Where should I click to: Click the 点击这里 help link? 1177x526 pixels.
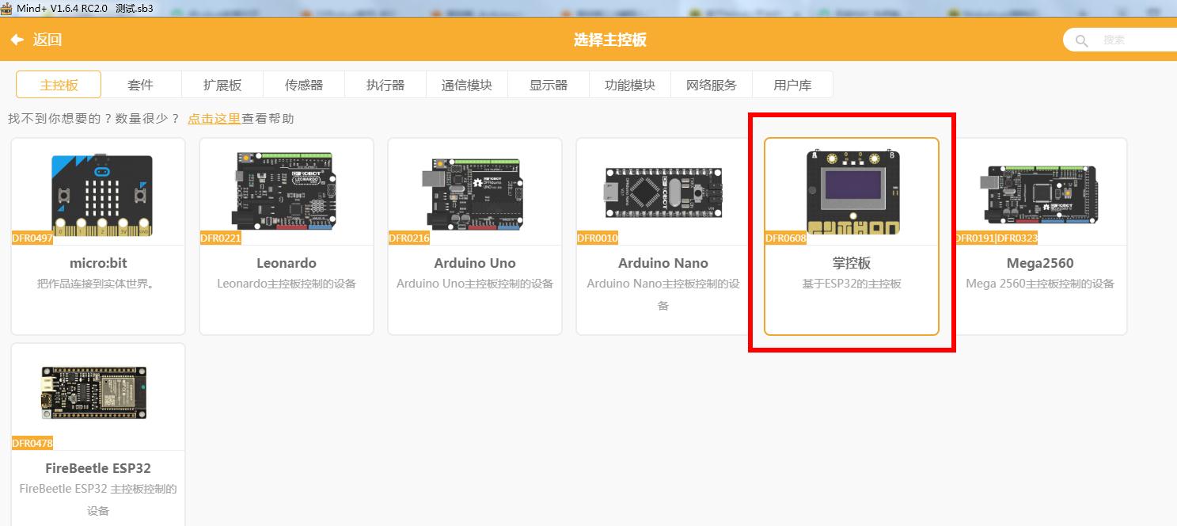coord(214,119)
